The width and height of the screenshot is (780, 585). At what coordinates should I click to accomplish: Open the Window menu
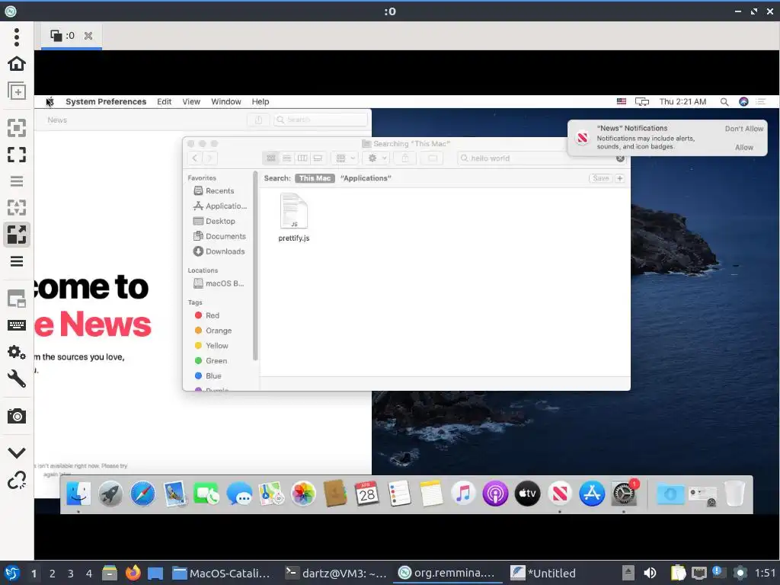225,101
